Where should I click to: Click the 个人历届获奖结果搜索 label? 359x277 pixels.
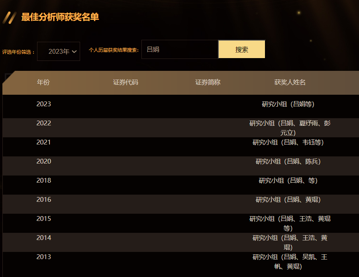tap(114, 50)
